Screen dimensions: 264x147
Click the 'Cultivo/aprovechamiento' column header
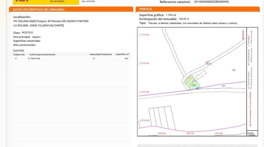click(x=42, y=54)
